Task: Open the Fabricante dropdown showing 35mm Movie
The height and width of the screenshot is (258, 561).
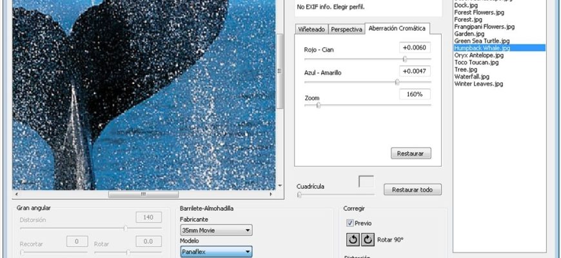Action: tap(216, 230)
